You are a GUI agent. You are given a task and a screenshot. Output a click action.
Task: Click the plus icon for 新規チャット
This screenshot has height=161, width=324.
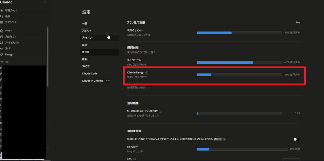coord(2,10)
